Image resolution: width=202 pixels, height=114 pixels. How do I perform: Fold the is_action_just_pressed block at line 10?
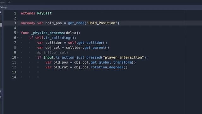pos(18,57)
